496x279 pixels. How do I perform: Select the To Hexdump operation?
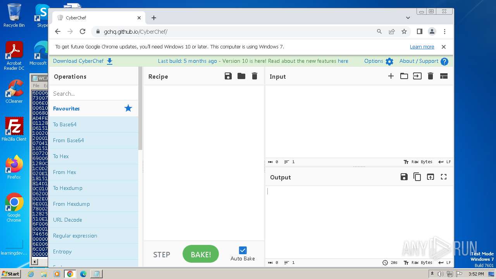pos(93,188)
